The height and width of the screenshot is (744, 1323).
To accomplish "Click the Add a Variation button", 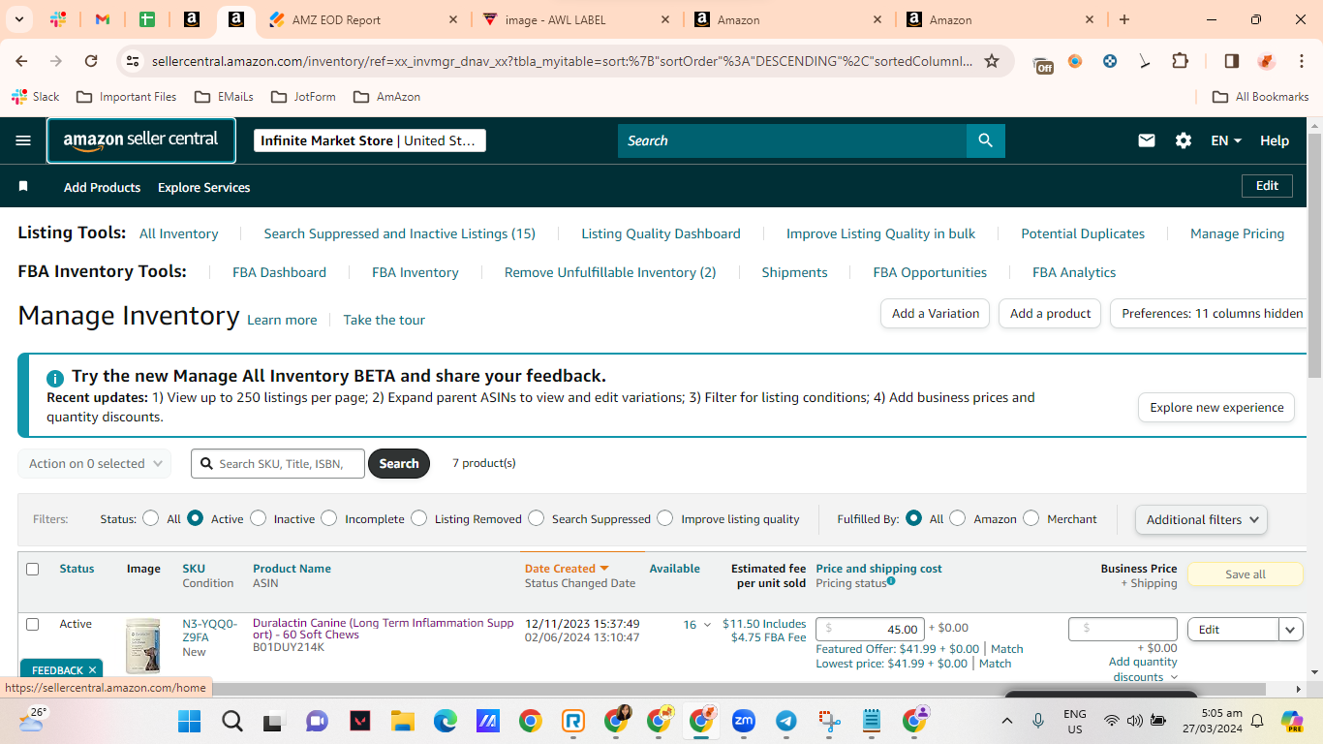I will coord(935,313).
